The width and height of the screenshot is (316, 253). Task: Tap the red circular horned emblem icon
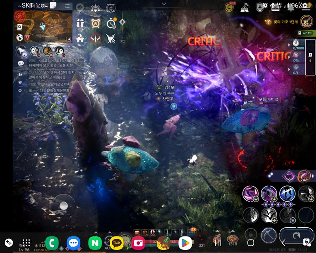point(96,38)
